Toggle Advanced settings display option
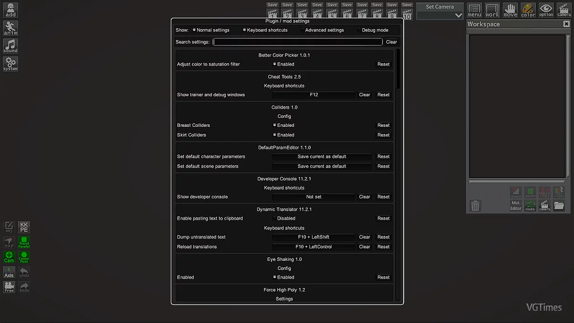 [x=302, y=30]
